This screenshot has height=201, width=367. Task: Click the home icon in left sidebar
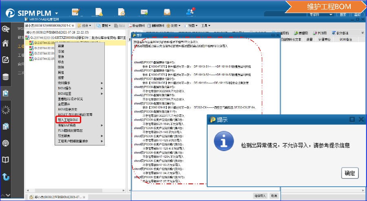click(6, 44)
